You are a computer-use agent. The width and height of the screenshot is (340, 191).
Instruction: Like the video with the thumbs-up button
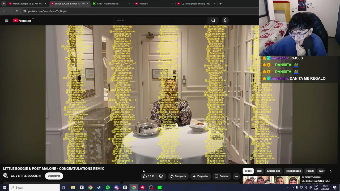tap(148, 176)
